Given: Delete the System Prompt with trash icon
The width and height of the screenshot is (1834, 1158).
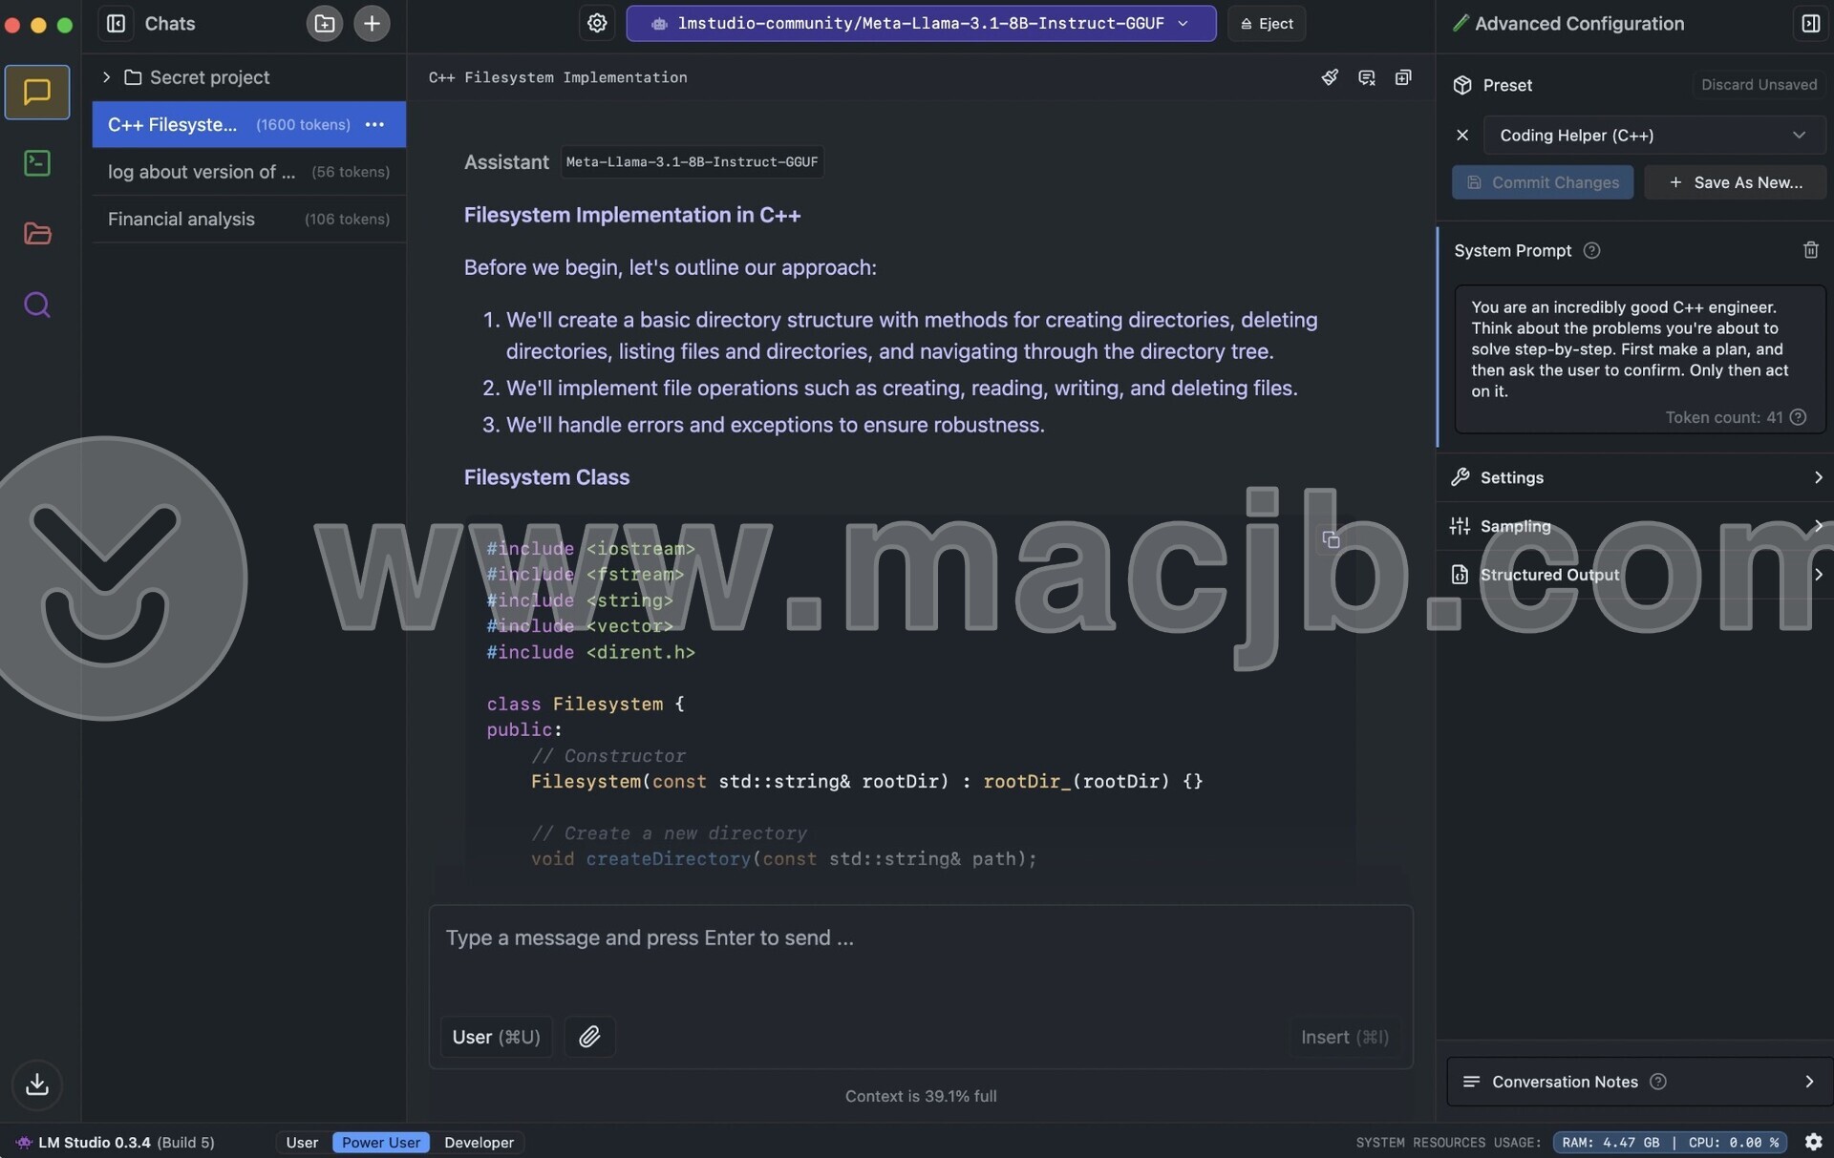Looking at the screenshot, I should 1810,250.
